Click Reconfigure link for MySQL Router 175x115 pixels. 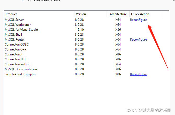coord(138,40)
